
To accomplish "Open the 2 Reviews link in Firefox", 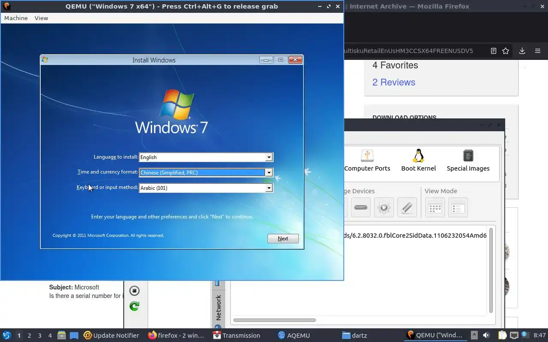I will [394, 82].
